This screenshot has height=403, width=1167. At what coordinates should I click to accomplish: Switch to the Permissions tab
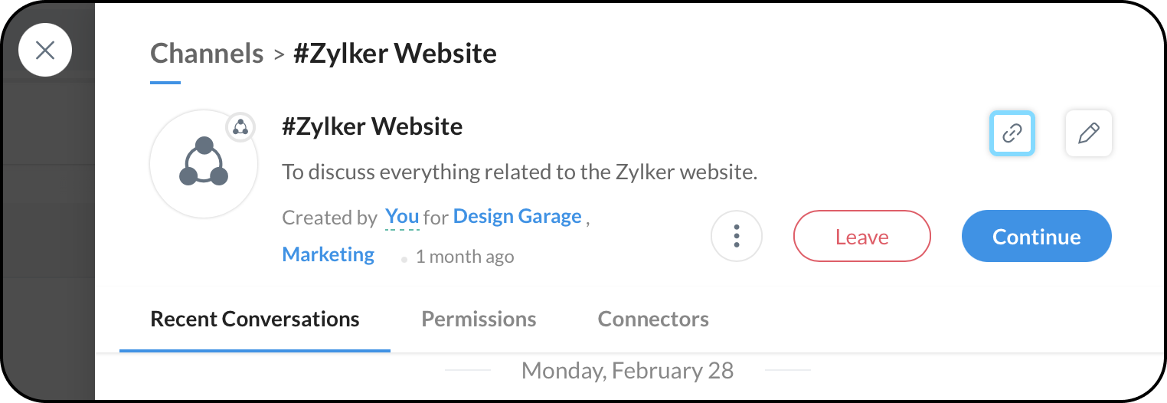pos(479,319)
